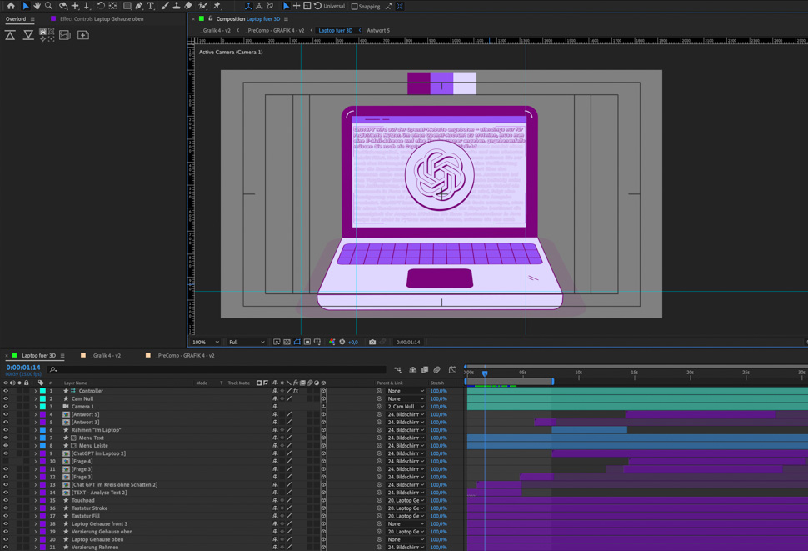Viewport: 808px width, 551px height.
Task: Open the Full resolution dropdown
Action: [247, 342]
